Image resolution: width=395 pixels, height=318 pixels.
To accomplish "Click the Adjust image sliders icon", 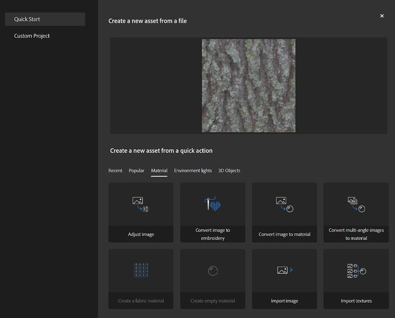I will pyautogui.click(x=141, y=204).
